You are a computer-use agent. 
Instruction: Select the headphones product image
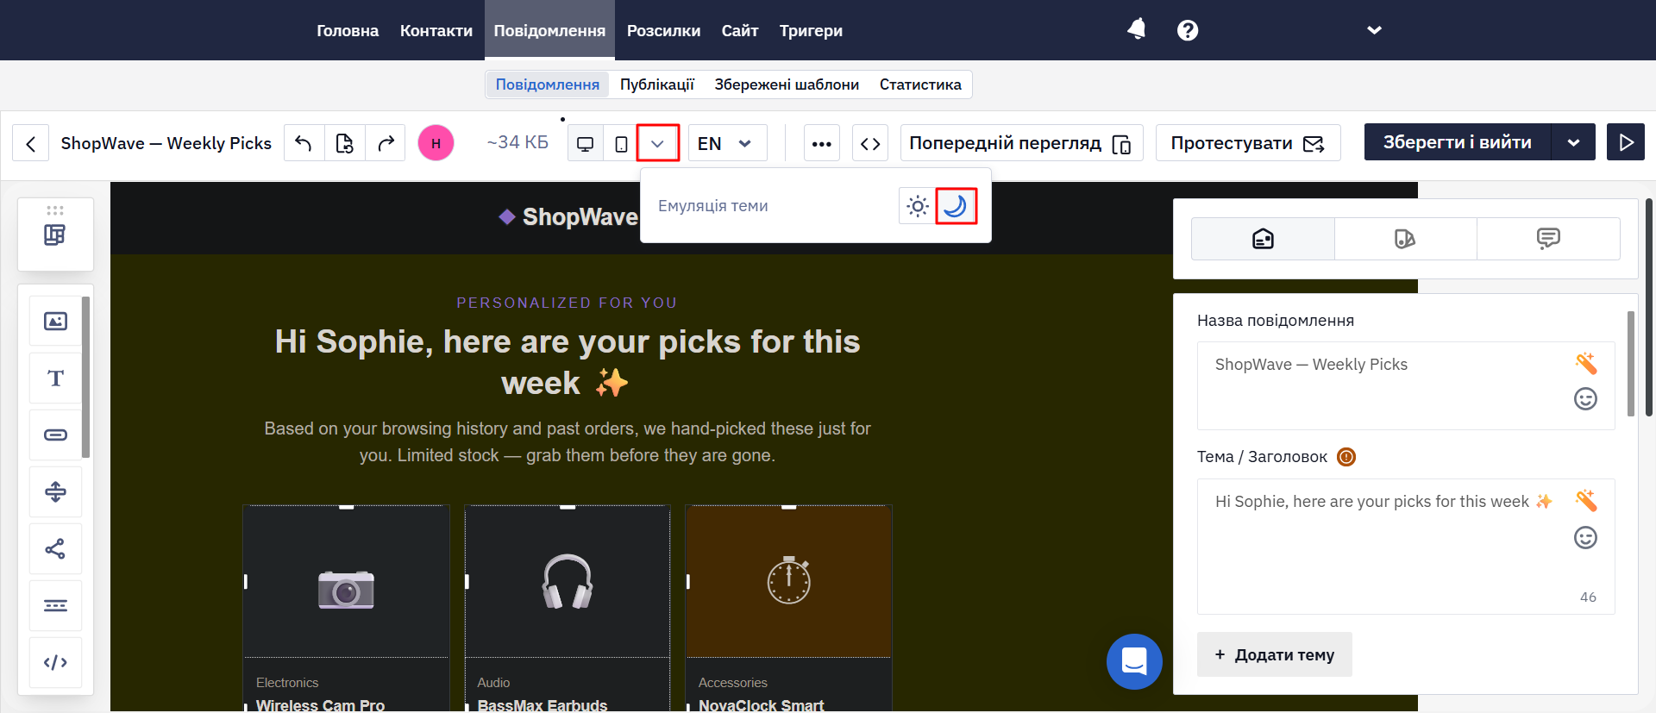tap(568, 582)
